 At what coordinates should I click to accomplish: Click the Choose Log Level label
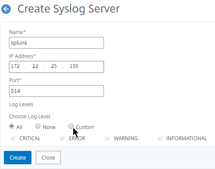[x=30, y=117]
